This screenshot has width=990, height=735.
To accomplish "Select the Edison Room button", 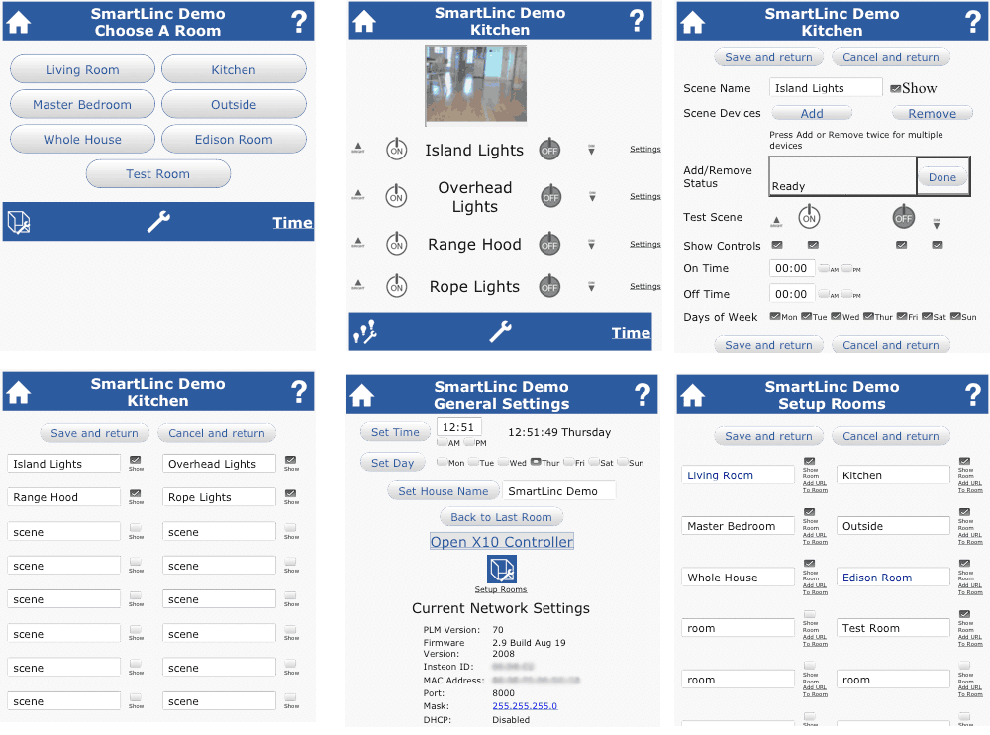I will pos(234,140).
